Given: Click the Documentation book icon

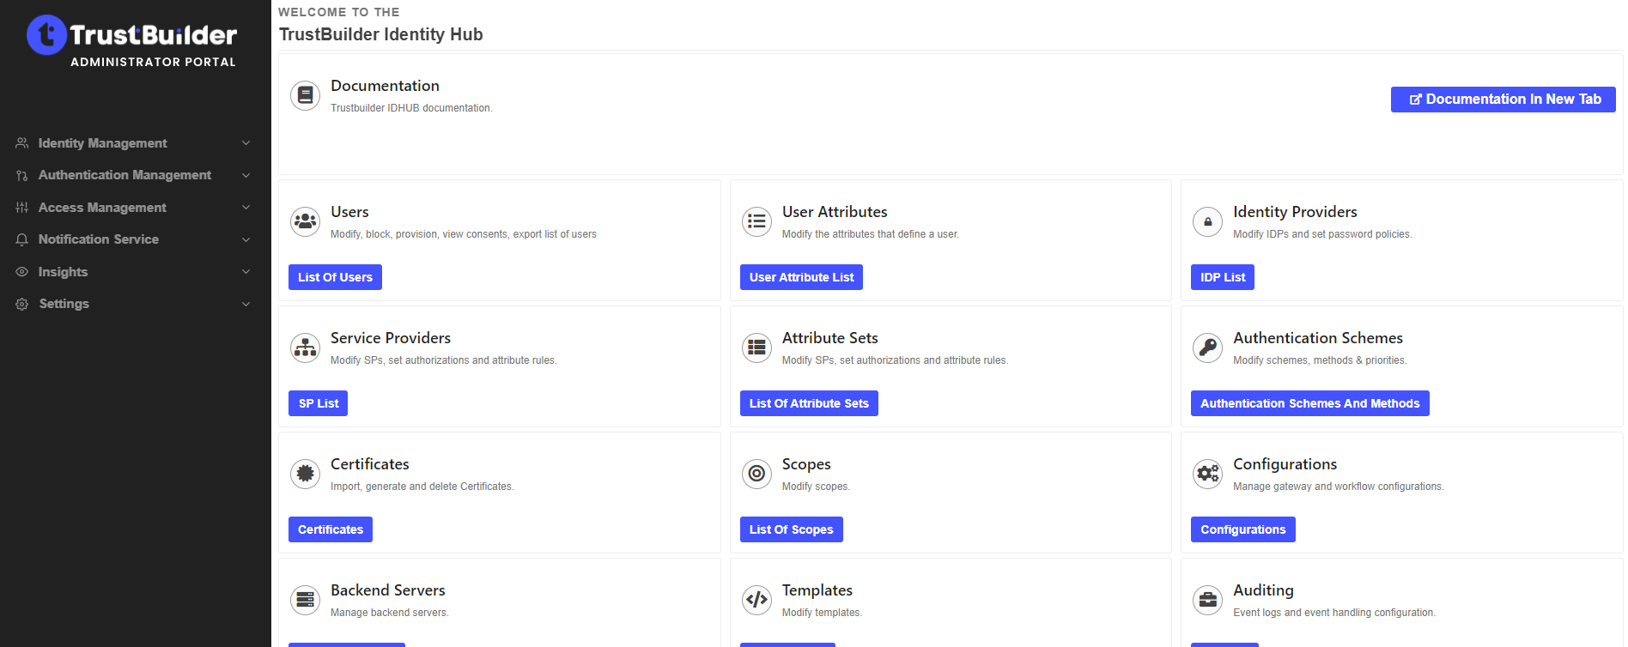Looking at the screenshot, I should click(x=305, y=95).
